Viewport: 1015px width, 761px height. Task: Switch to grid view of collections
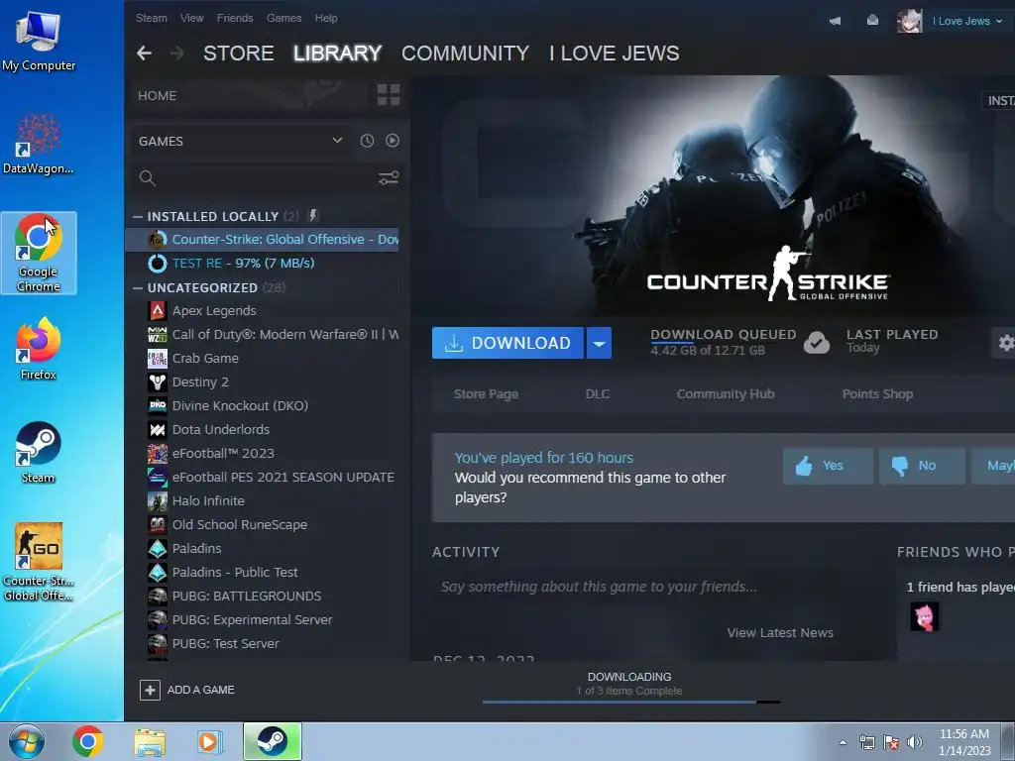389,95
